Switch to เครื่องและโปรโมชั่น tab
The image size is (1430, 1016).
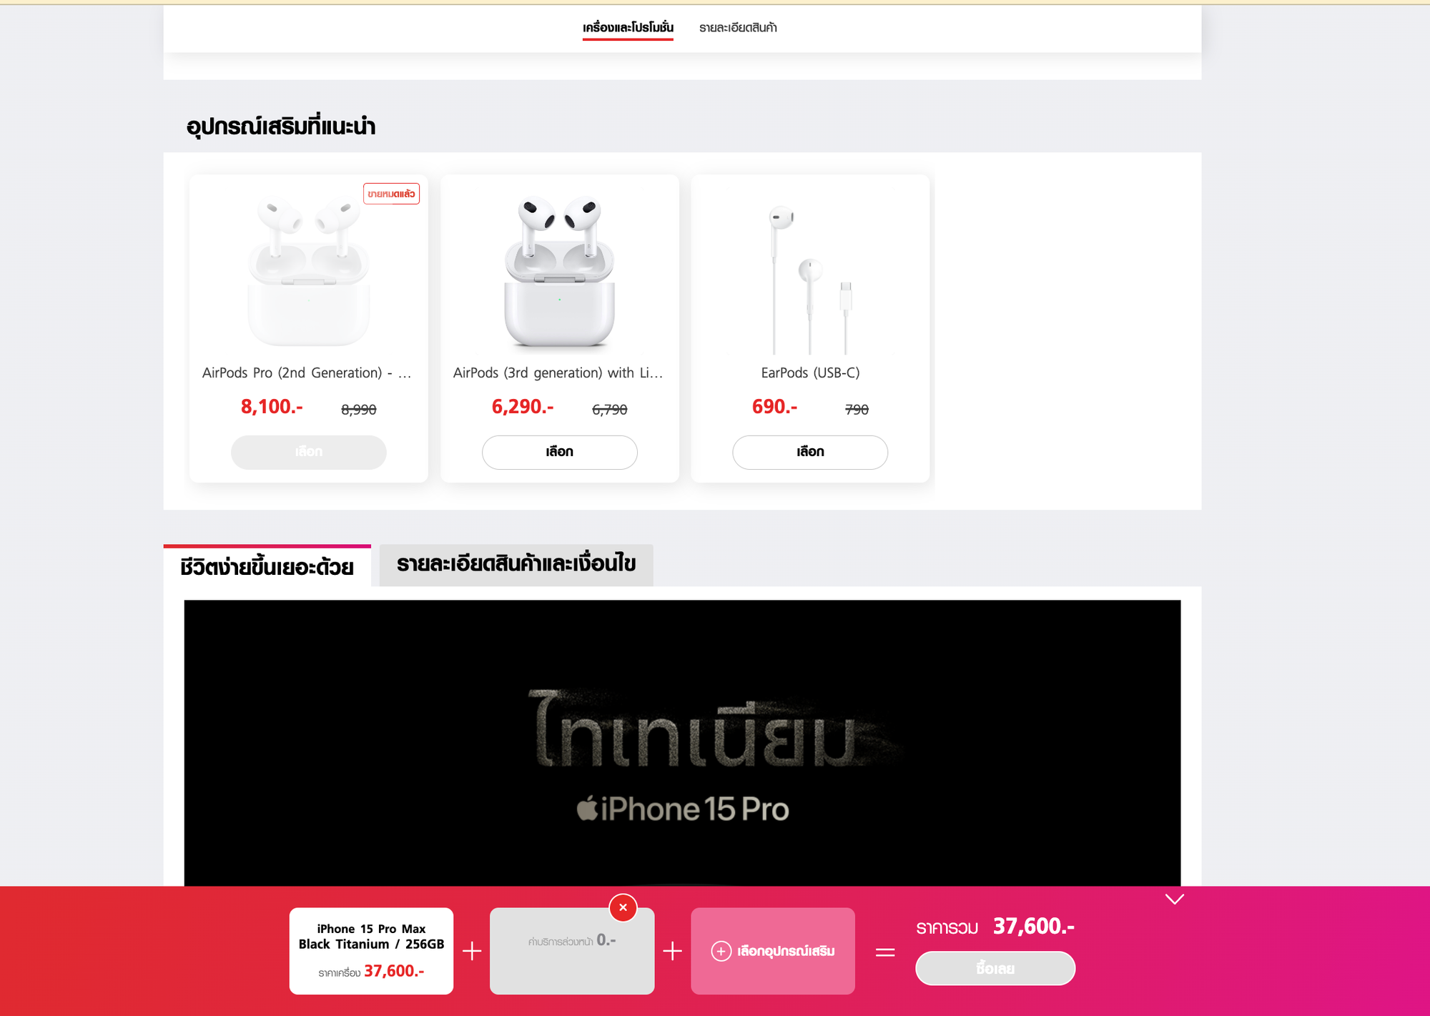pos(628,28)
